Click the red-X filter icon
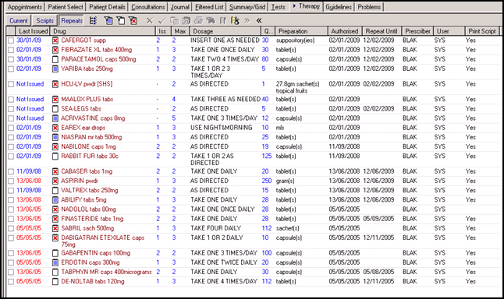This screenshot has width=504, height=299. click(x=133, y=21)
